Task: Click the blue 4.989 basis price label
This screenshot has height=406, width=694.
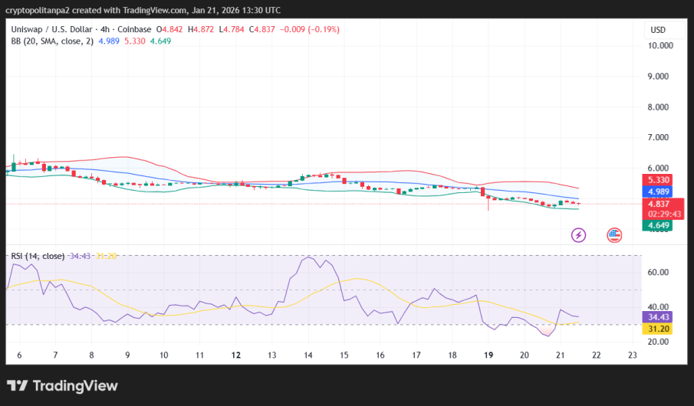Action: click(x=659, y=192)
